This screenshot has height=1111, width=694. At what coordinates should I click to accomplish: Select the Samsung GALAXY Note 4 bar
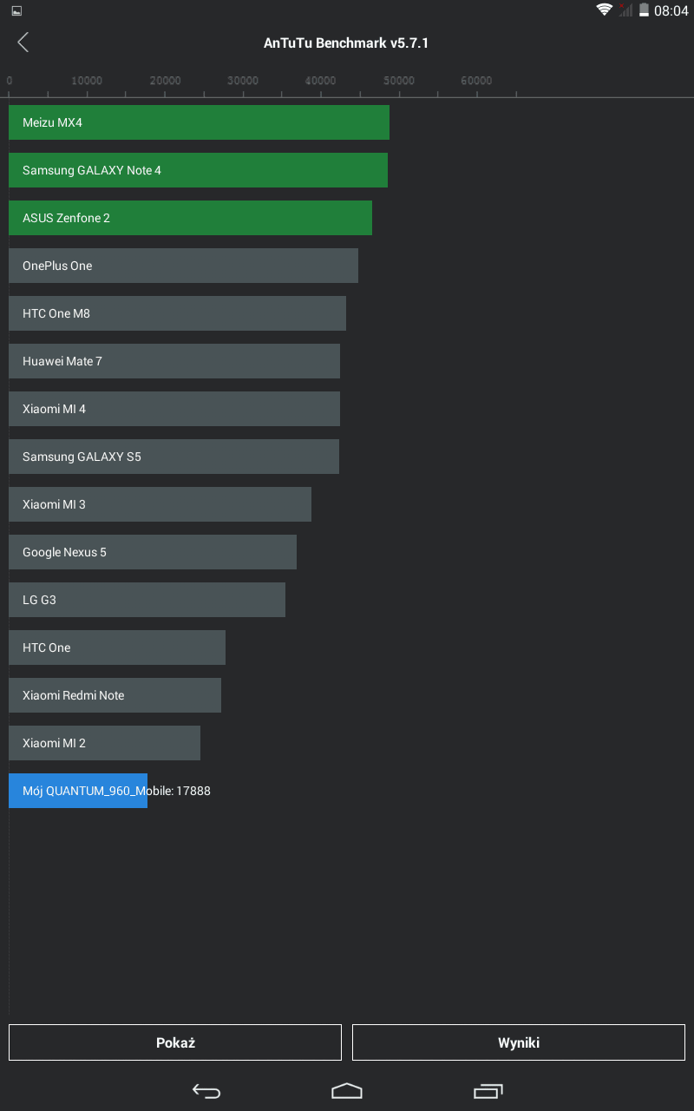198,170
